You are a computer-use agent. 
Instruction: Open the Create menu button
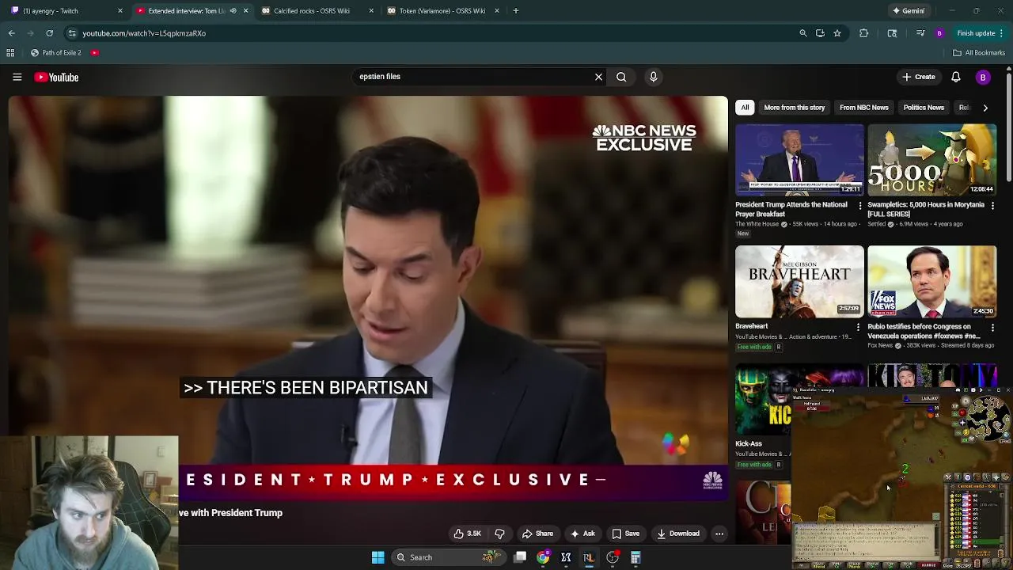click(x=919, y=77)
